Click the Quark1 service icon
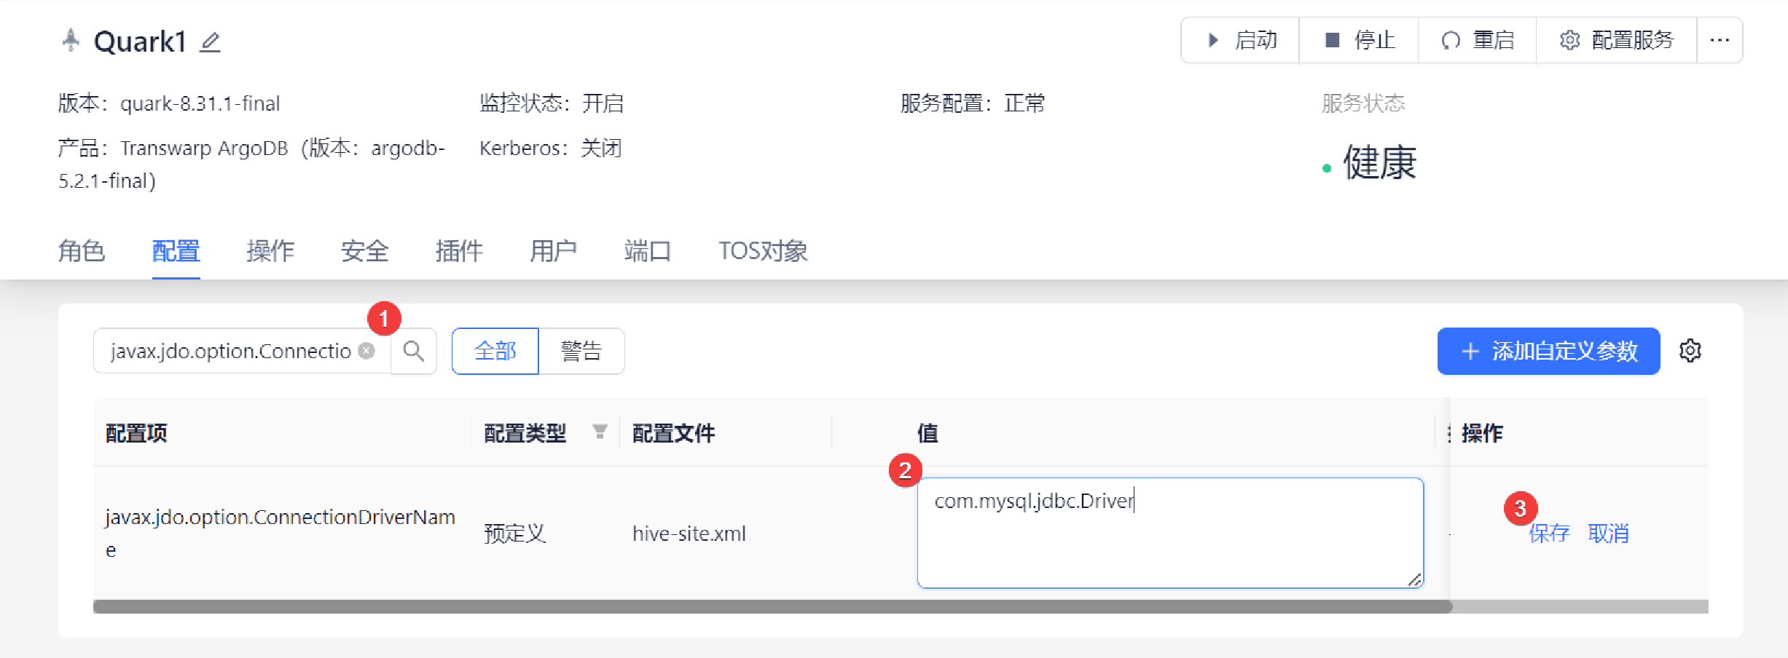This screenshot has height=658, width=1788. click(x=71, y=40)
